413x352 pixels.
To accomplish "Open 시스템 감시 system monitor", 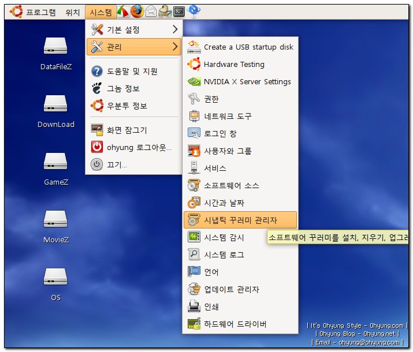I will [240, 238].
